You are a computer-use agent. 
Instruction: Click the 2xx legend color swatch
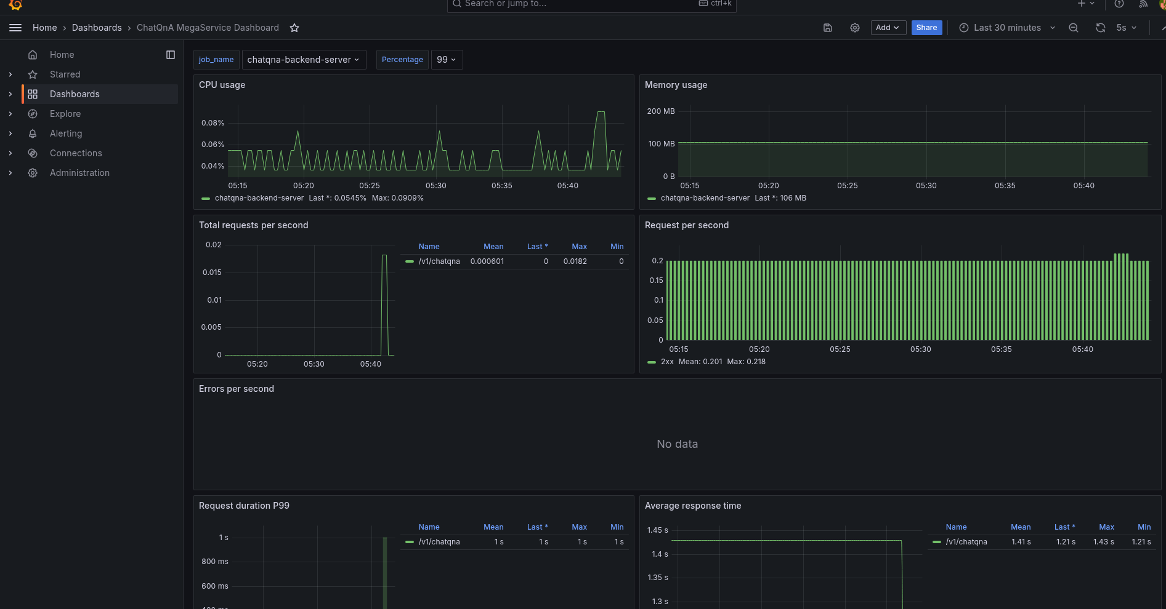click(652, 362)
